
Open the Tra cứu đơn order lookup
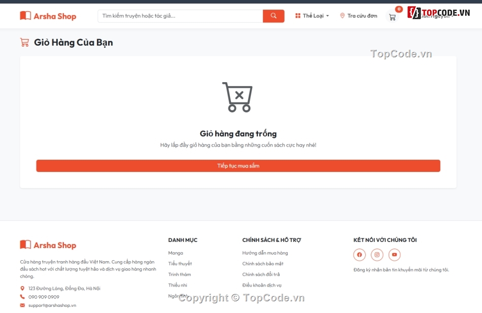coord(358,16)
